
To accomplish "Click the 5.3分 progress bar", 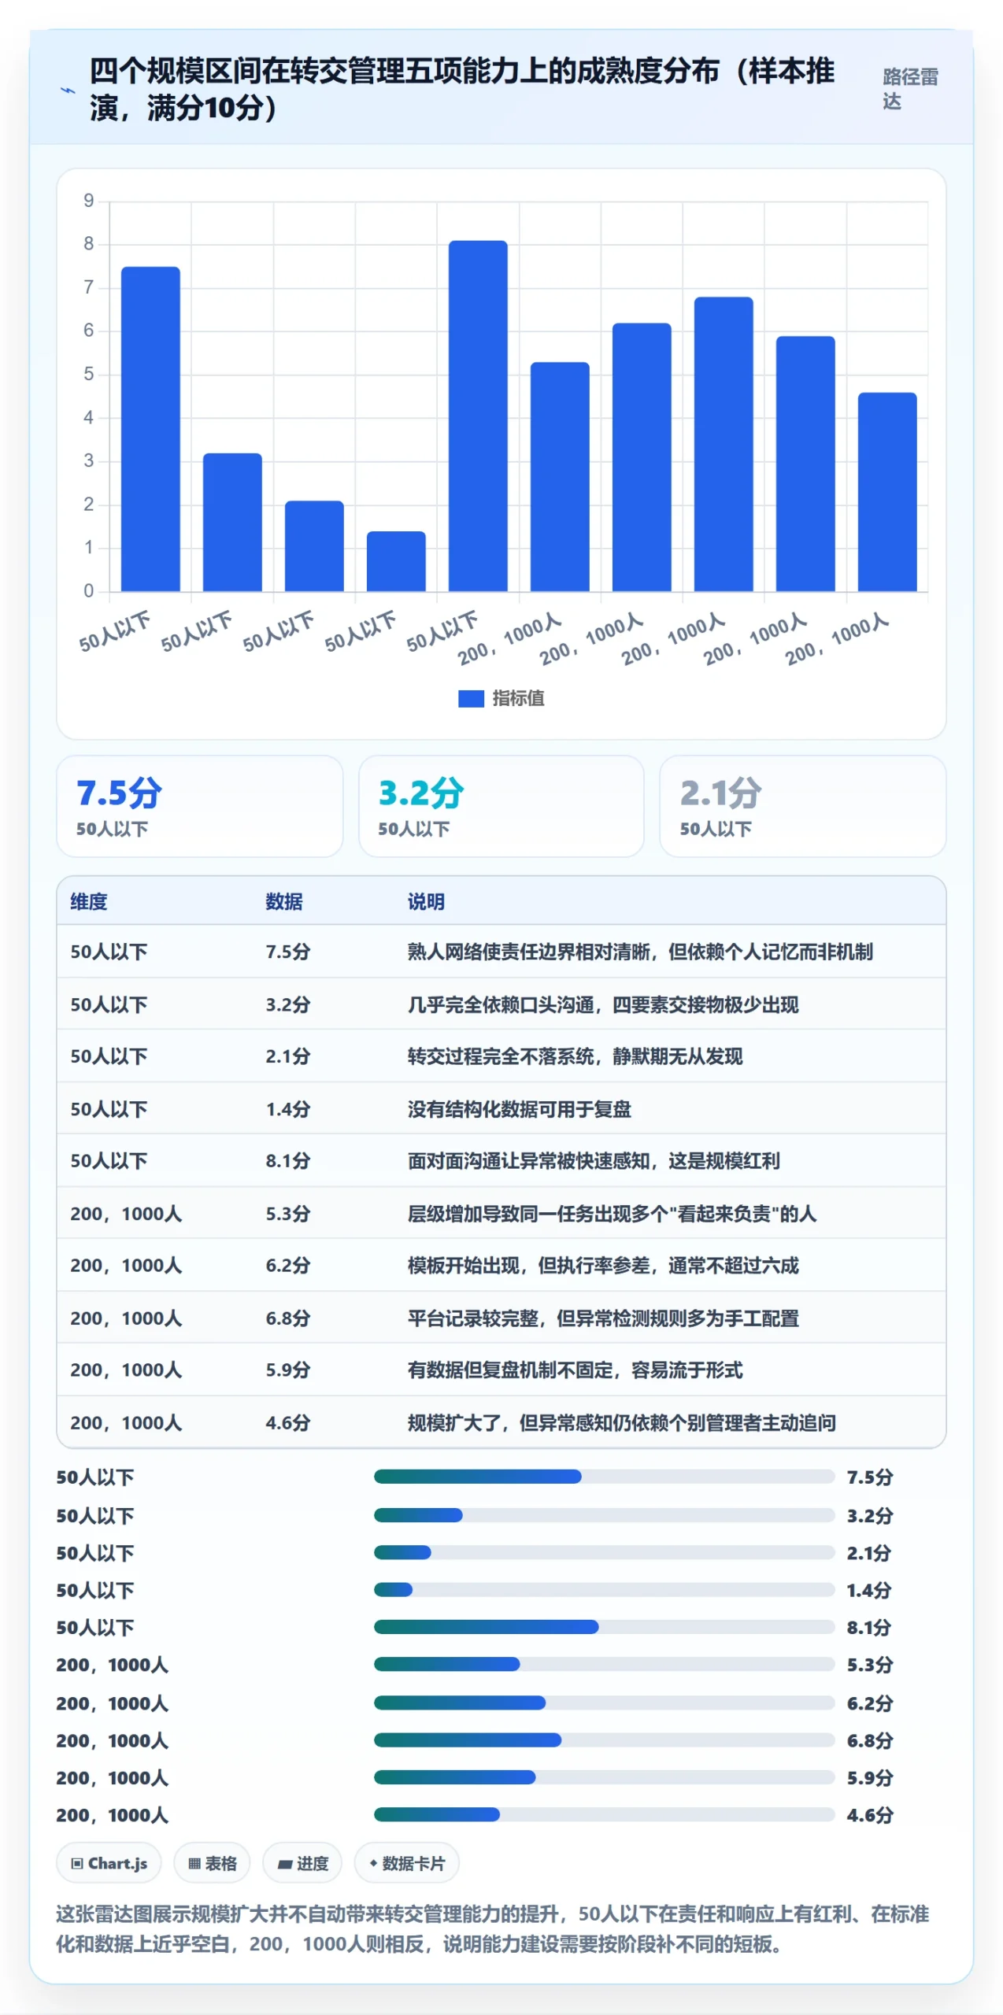I will pyautogui.click(x=604, y=1664).
